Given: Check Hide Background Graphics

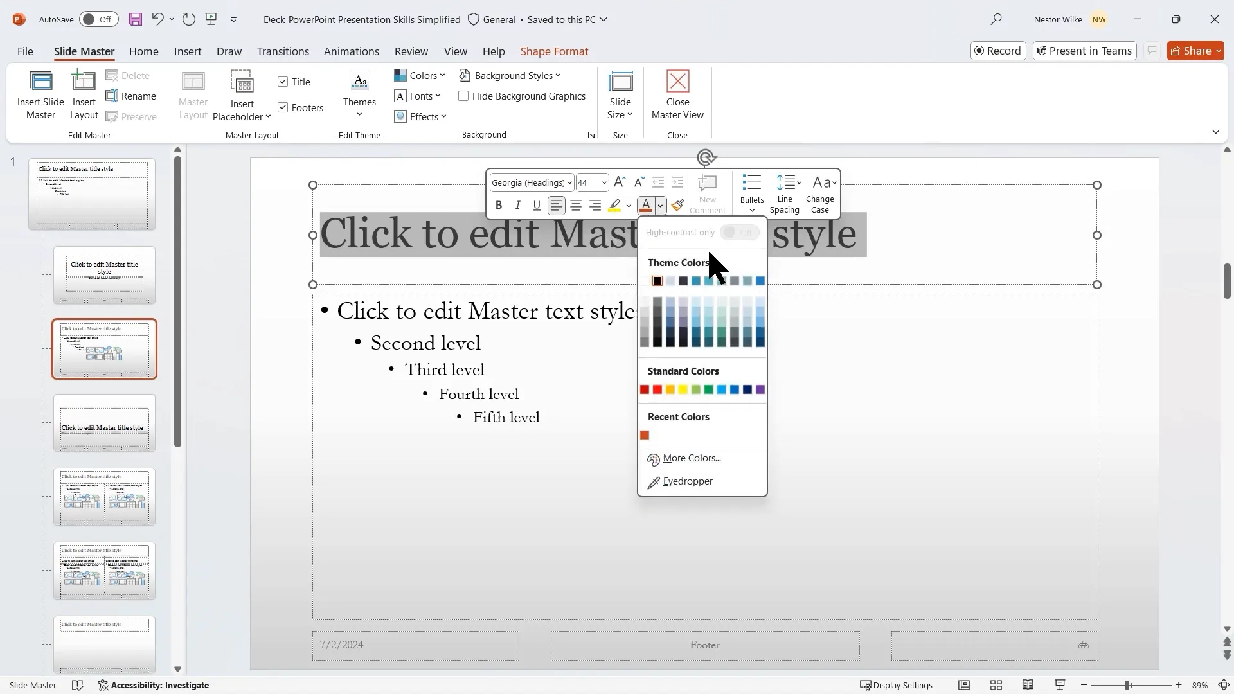Looking at the screenshot, I should click(x=463, y=96).
